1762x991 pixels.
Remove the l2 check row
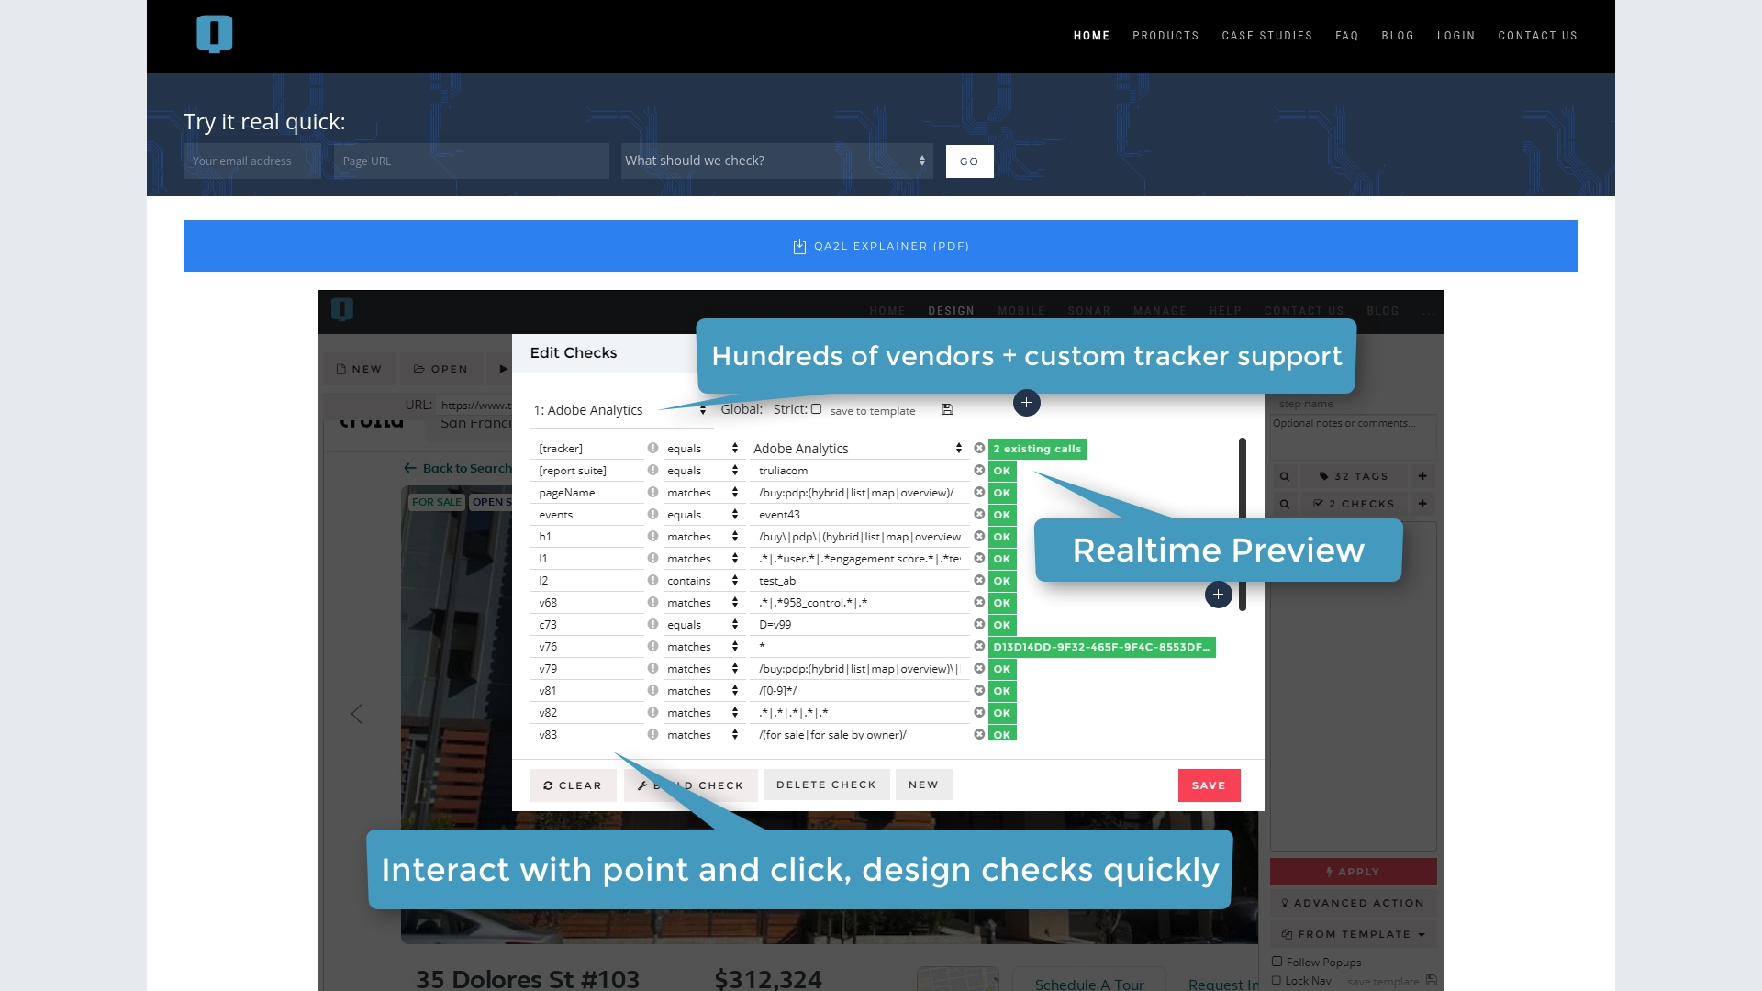coord(979,581)
